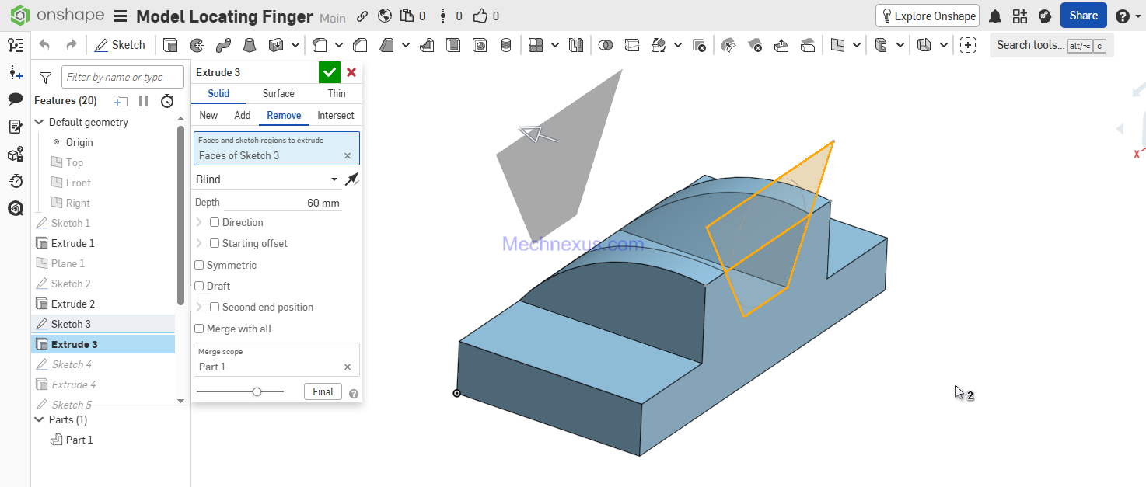
Task: Open notifications bell icon
Action: 994,16
